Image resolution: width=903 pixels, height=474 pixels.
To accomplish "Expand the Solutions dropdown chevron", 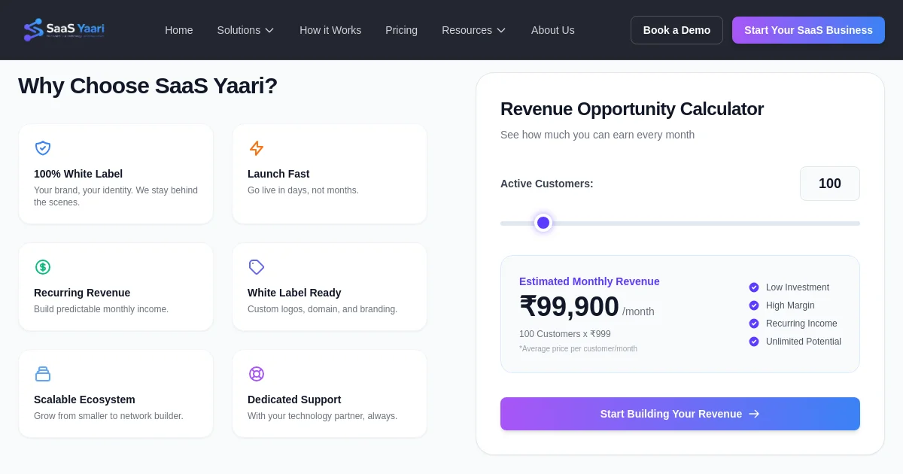I will pos(269,30).
